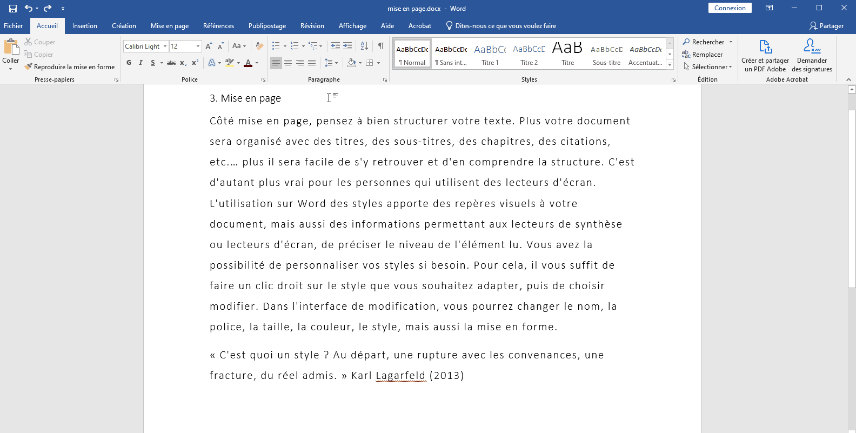Increase paragraph indent
The width and height of the screenshot is (856, 433).
pyautogui.click(x=347, y=46)
